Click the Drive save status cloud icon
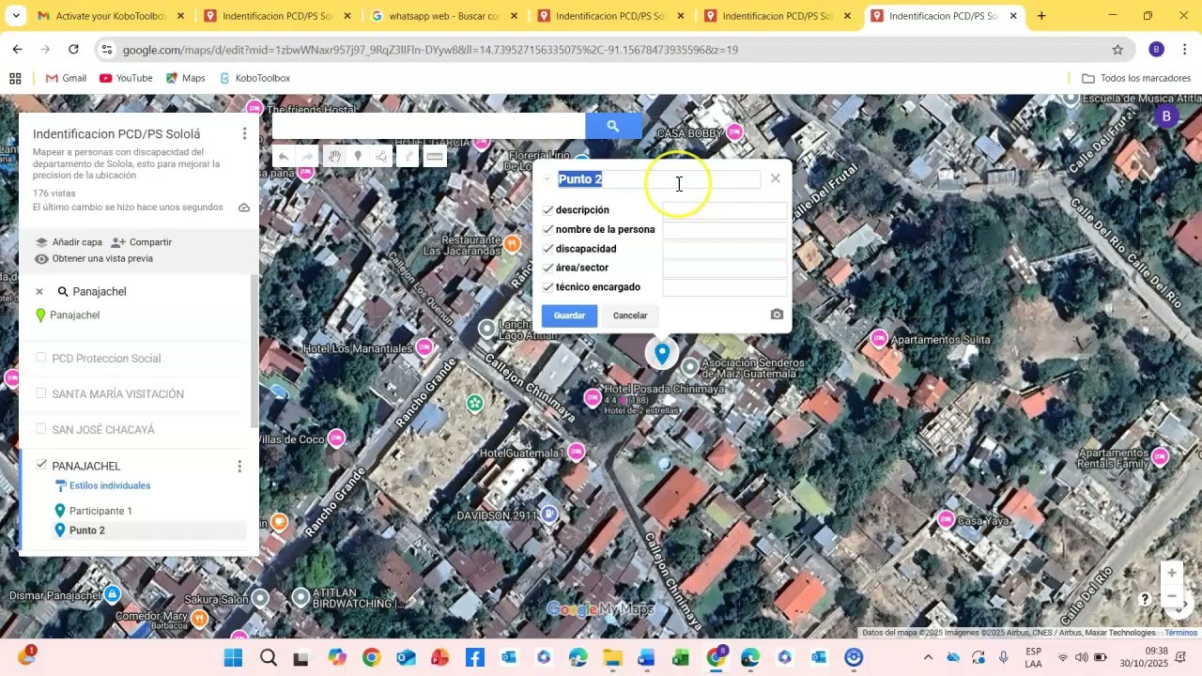1202x676 pixels. pos(244,207)
